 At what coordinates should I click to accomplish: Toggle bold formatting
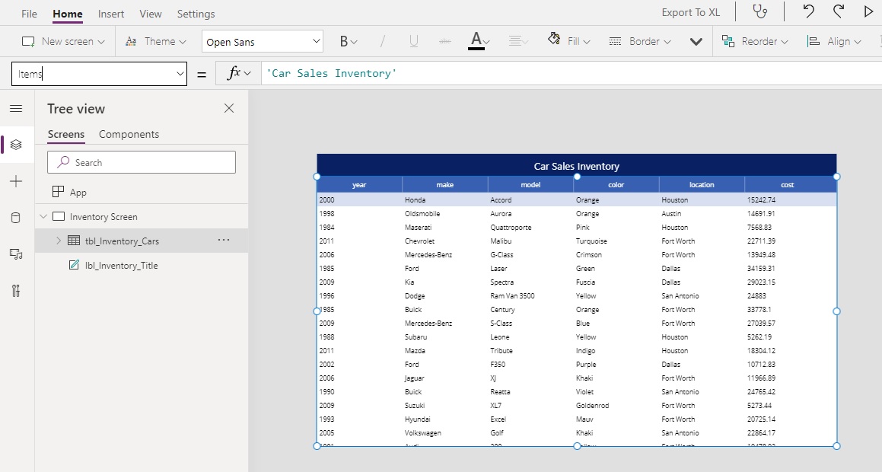coord(344,41)
